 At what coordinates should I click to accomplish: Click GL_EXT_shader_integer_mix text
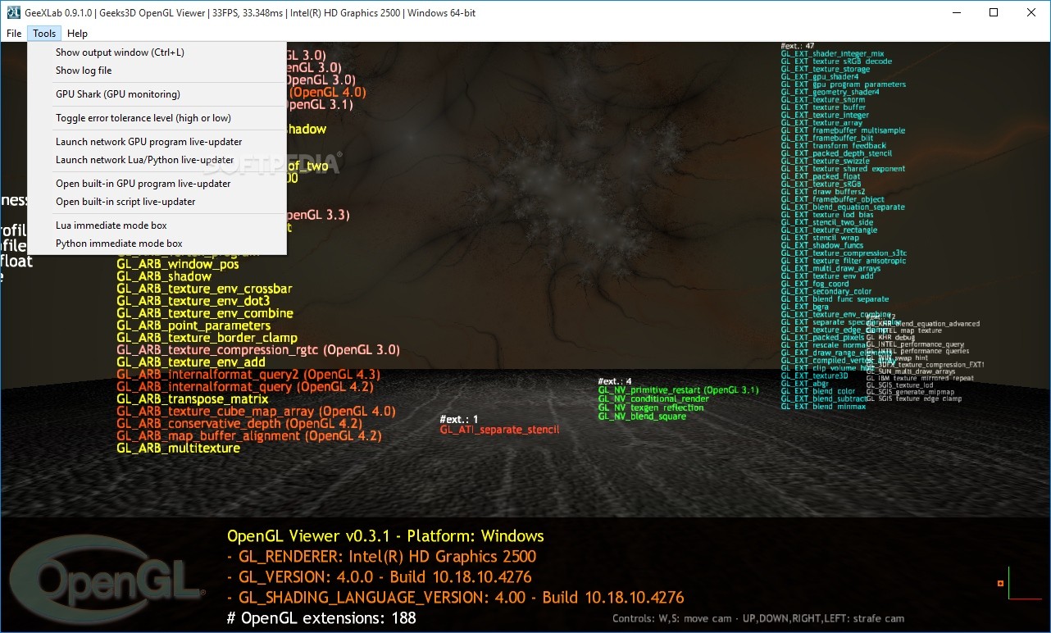click(833, 54)
